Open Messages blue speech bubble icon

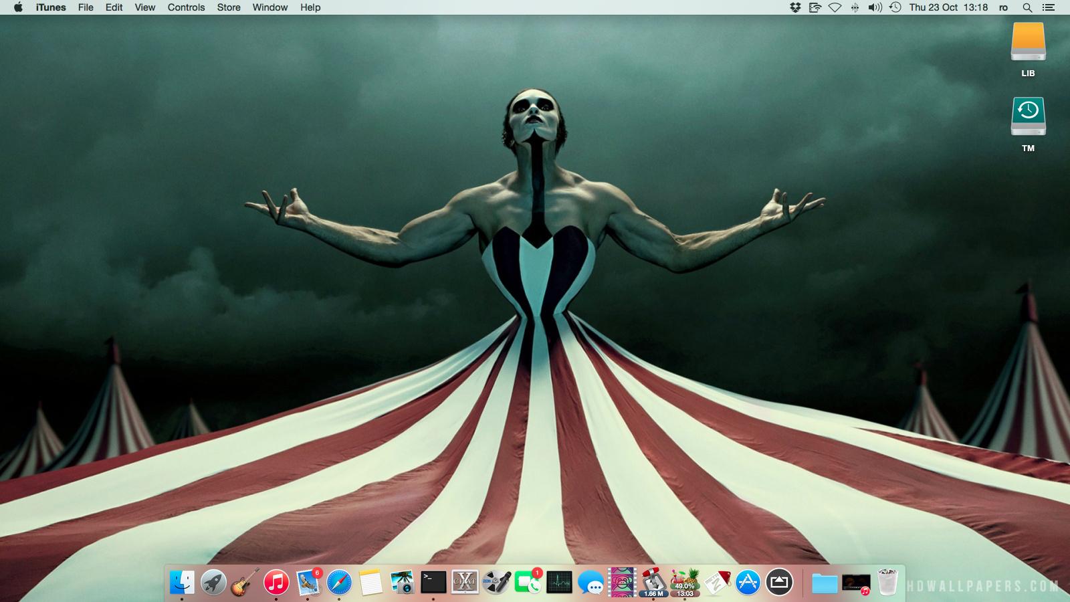(x=591, y=583)
